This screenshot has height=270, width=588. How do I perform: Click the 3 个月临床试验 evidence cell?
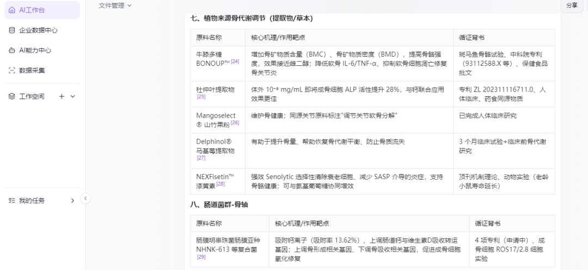pyautogui.click(x=504, y=151)
